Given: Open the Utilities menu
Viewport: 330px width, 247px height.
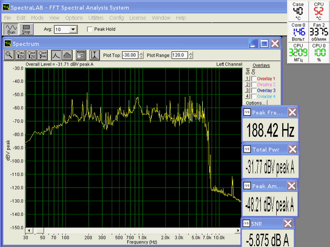Looking at the screenshot, I should coord(96,18).
